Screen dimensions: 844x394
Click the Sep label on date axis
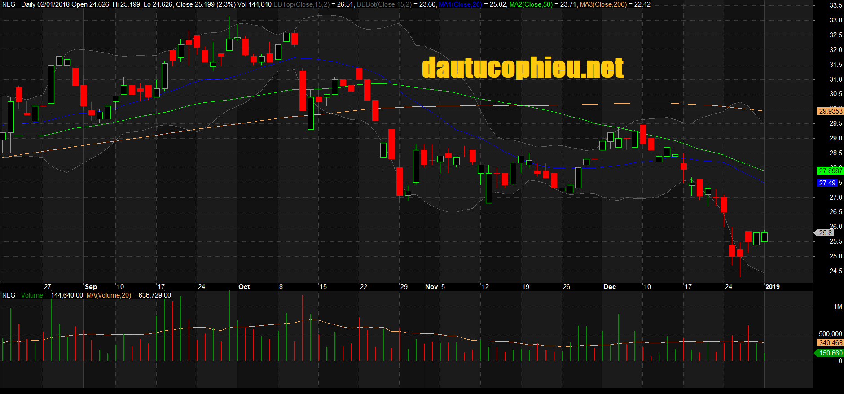pyautogui.click(x=91, y=287)
